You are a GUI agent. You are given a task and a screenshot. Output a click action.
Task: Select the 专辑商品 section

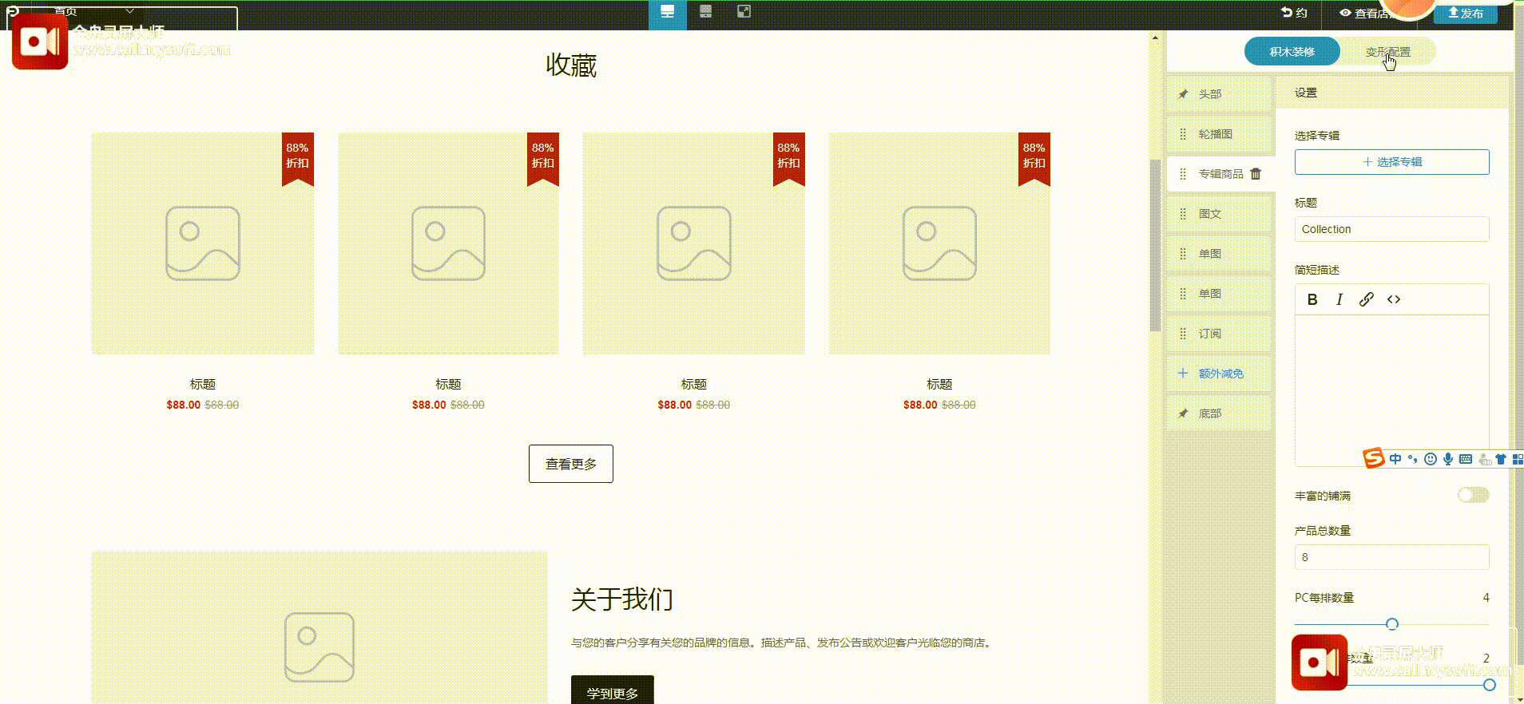point(1219,174)
